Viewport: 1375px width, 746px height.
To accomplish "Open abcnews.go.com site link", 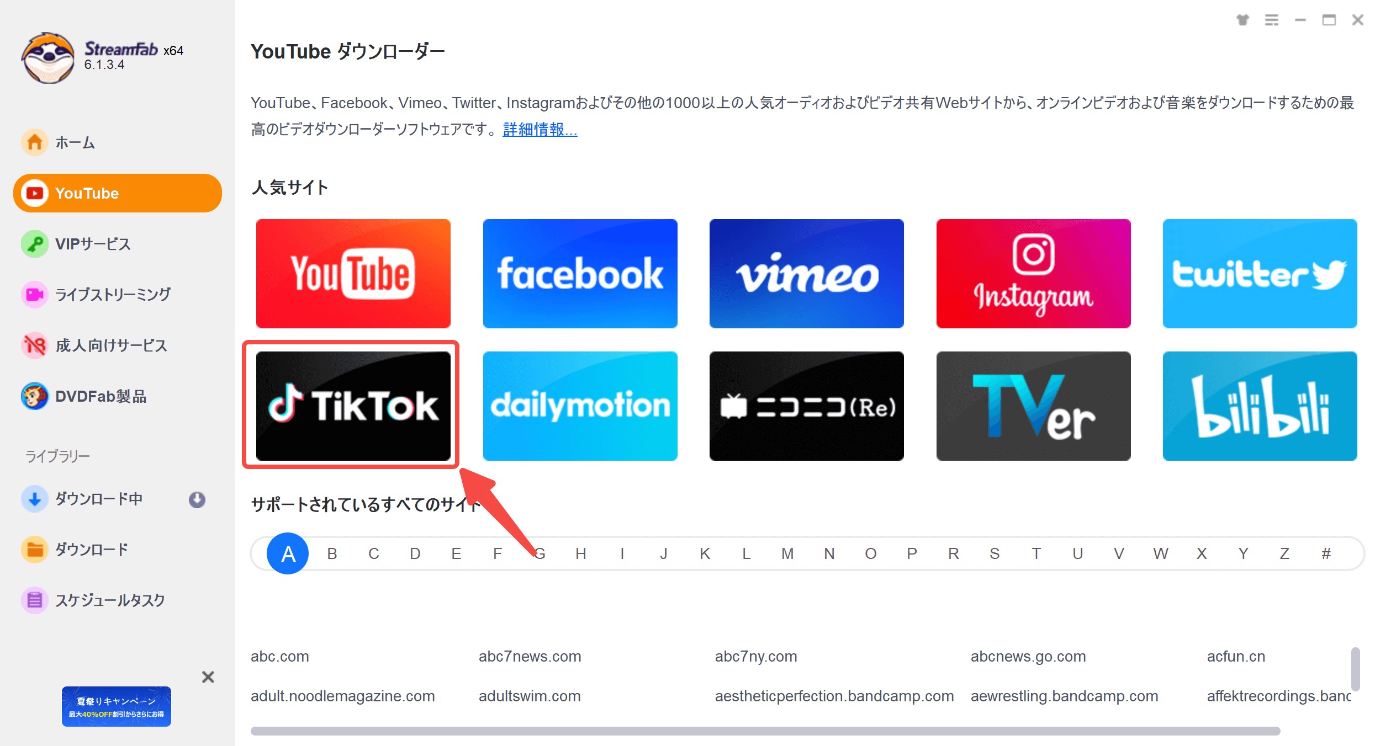I will click(x=1028, y=657).
